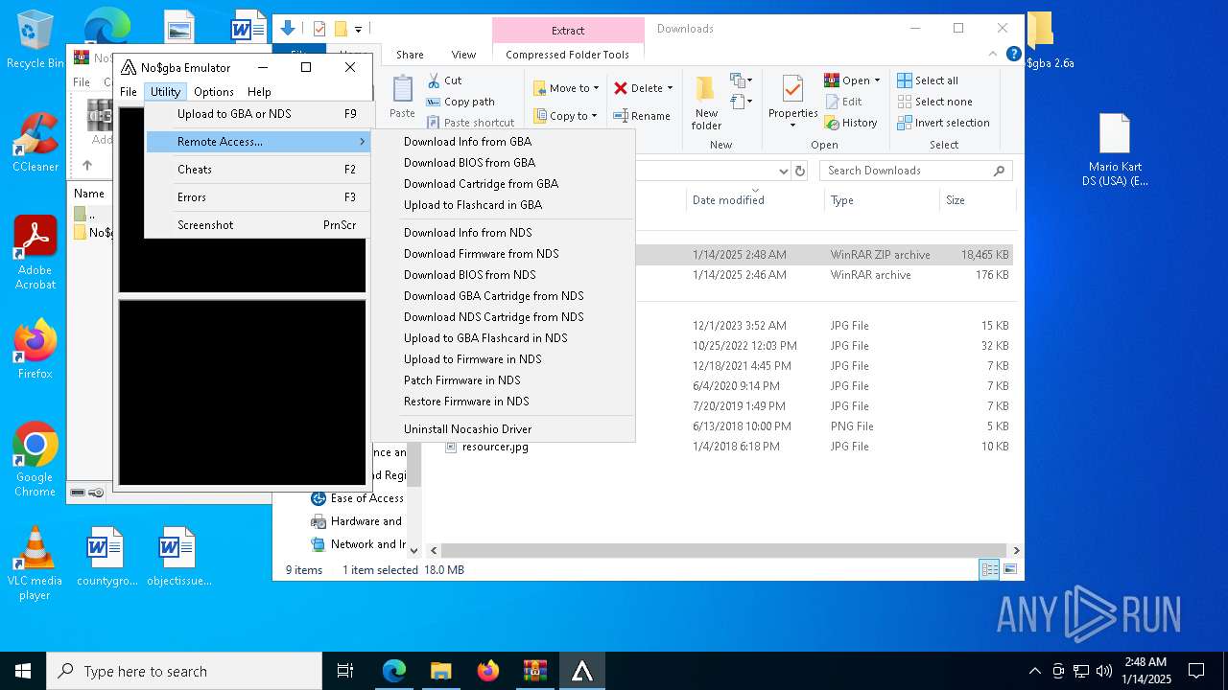Sort by Date modified column header
This screenshot has height=690, width=1228.
tap(728, 200)
